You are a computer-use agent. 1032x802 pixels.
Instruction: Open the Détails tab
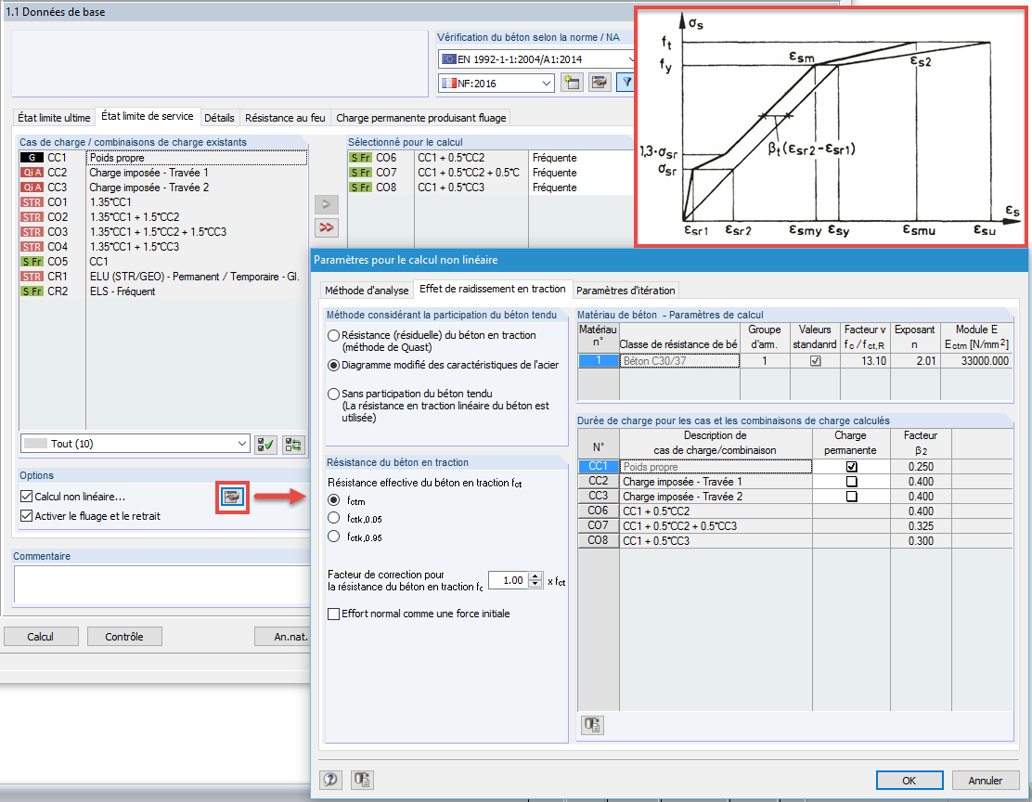219,118
